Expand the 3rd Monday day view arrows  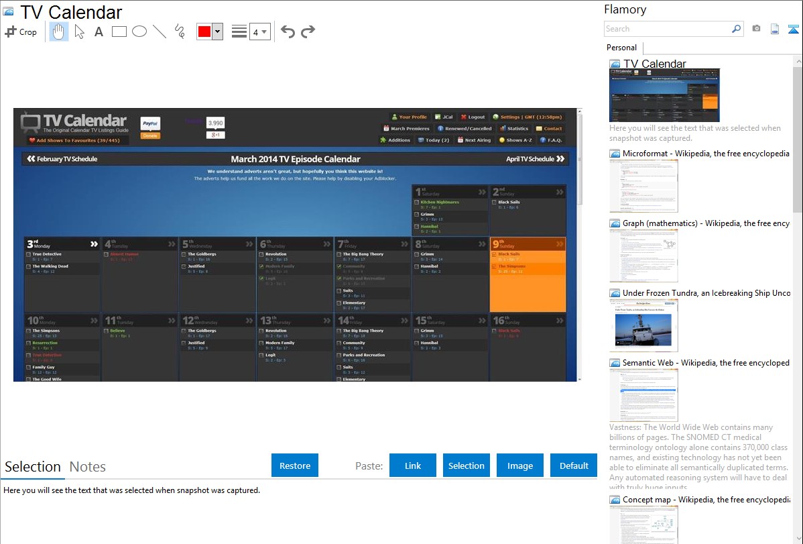94,244
